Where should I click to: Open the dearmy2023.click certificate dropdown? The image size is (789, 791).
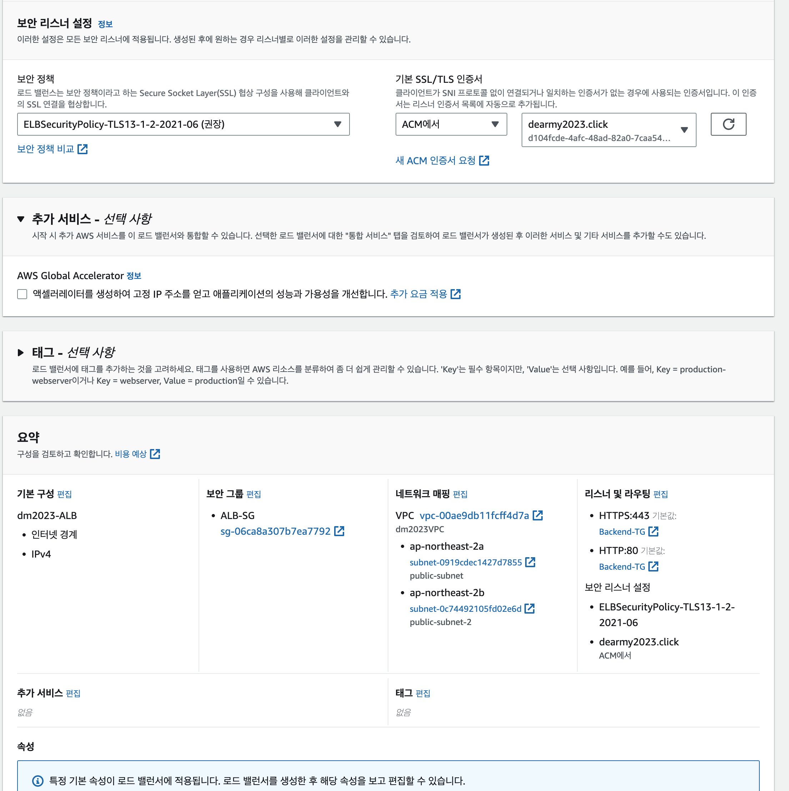pos(608,130)
